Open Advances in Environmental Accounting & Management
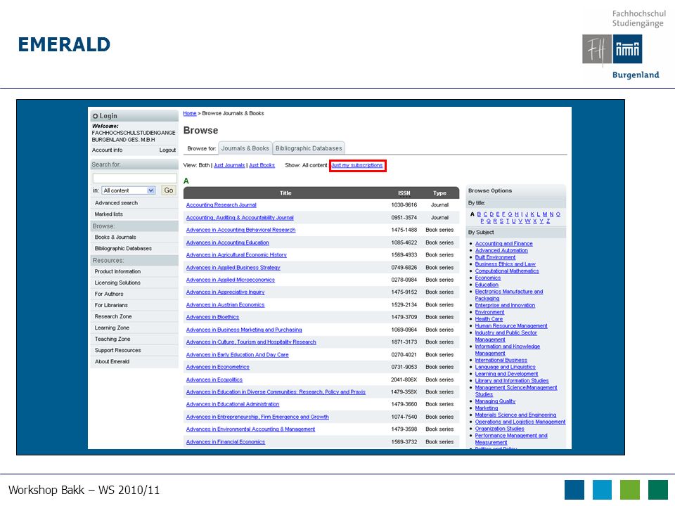The width and height of the screenshot is (675, 506). coord(250,429)
